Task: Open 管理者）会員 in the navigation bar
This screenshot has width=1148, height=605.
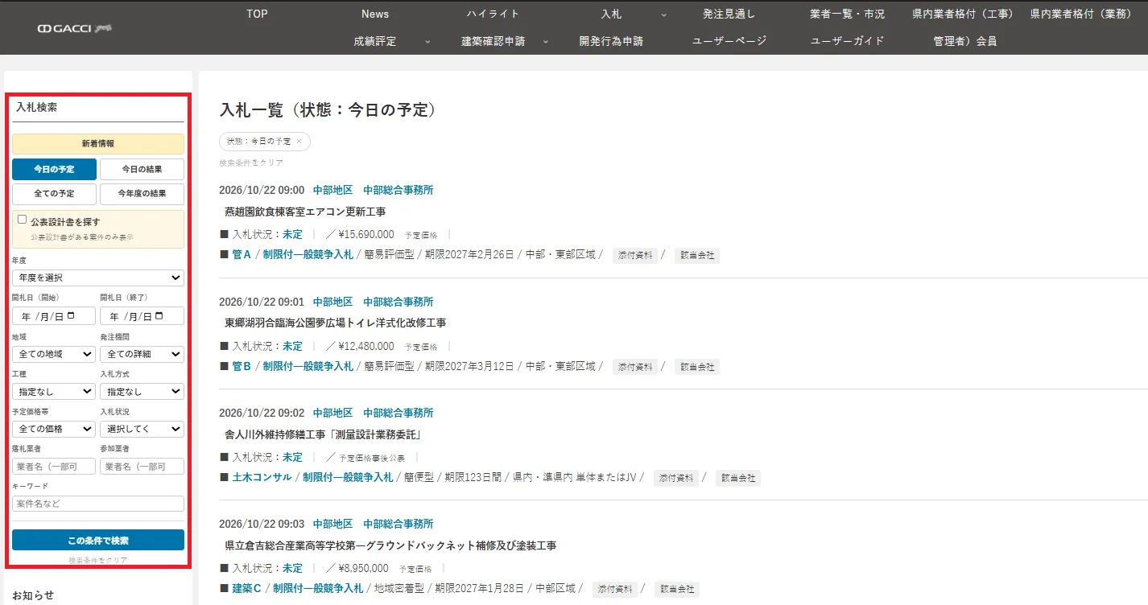Action: point(965,41)
